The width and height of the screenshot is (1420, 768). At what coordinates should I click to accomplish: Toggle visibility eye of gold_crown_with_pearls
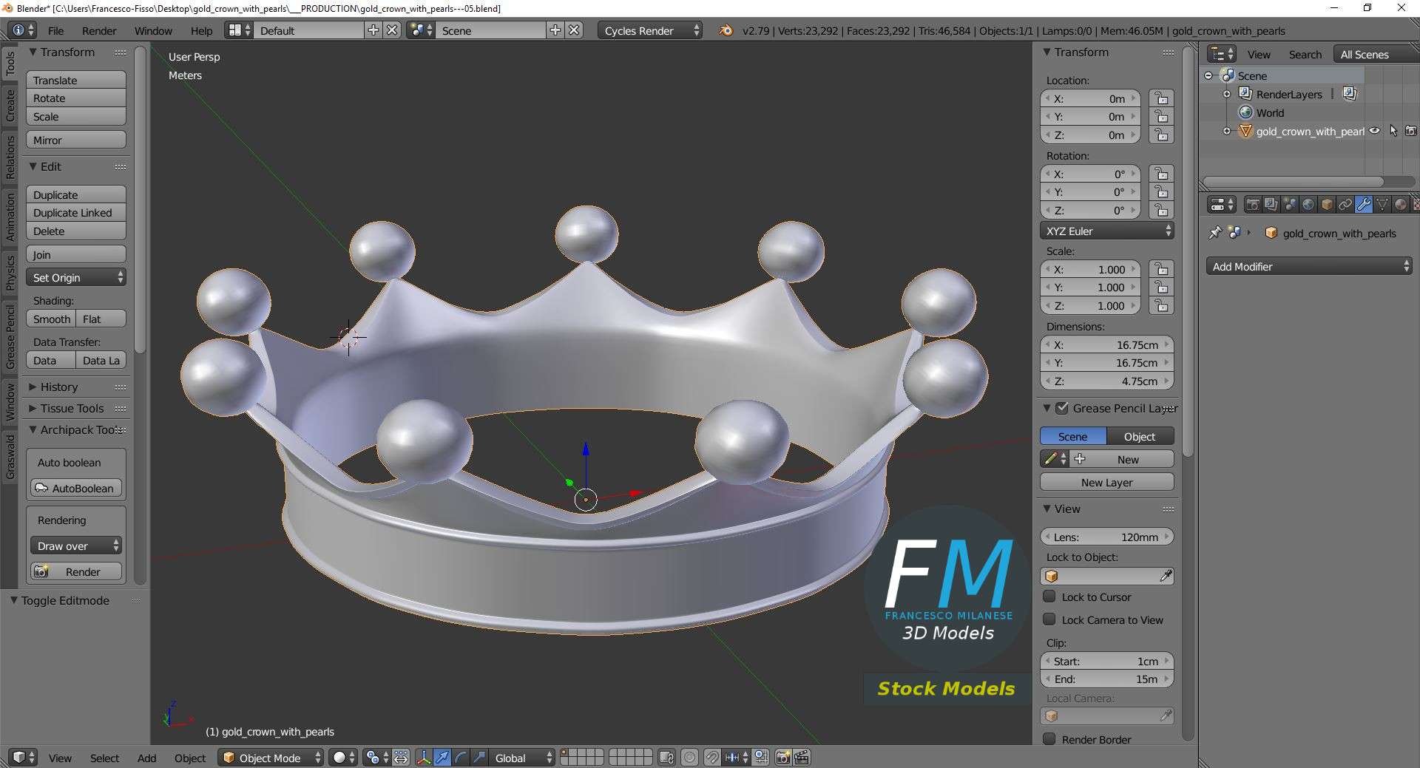1375,131
